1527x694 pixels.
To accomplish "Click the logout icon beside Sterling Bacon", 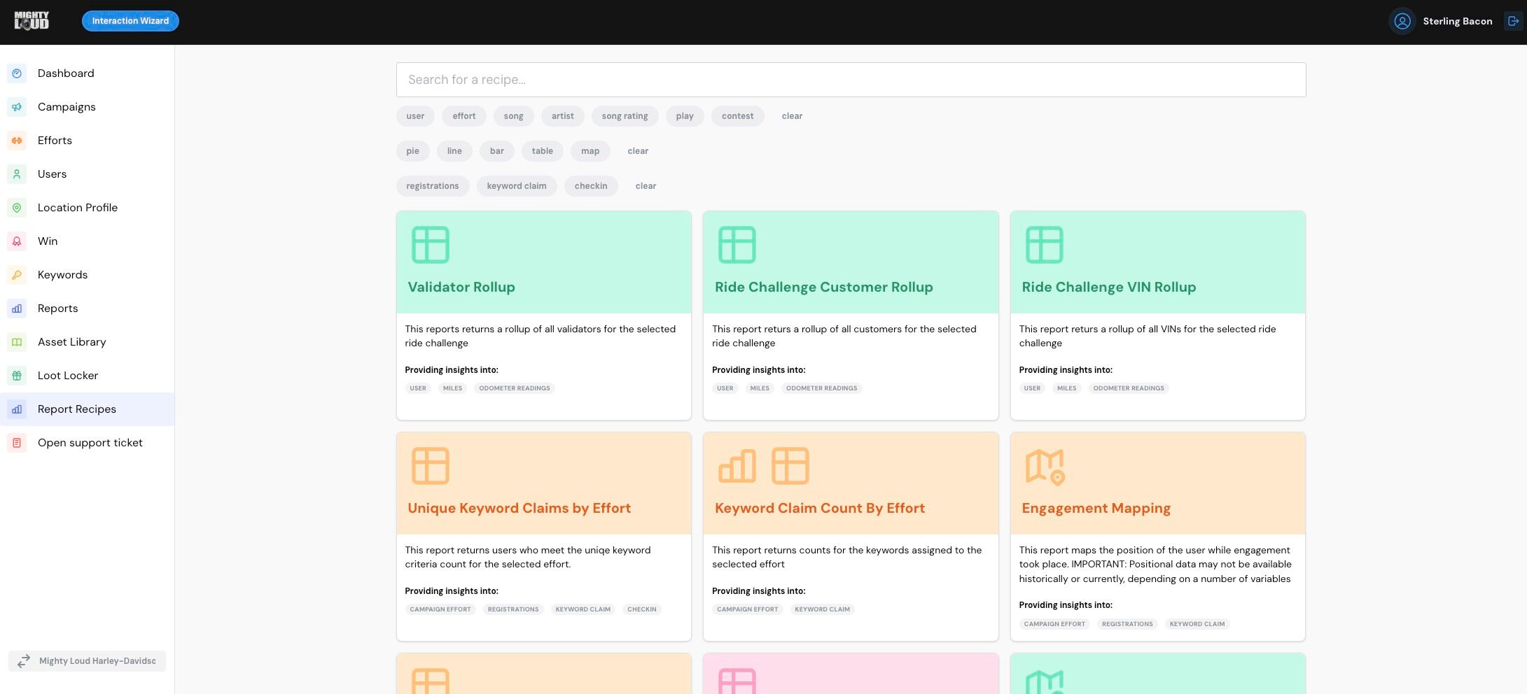I will click(1513, 21).
